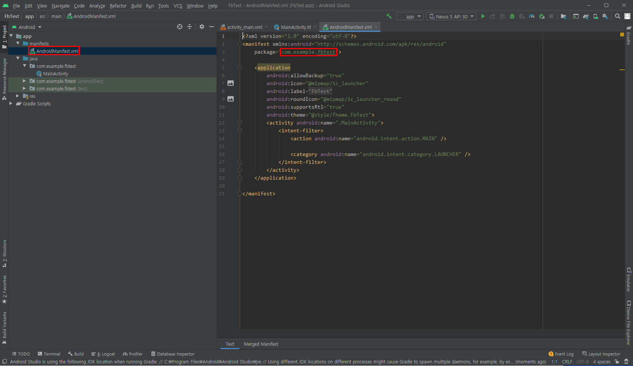Open the 6: Logcat tool window
633x366 pixels.
pos(103,354)
